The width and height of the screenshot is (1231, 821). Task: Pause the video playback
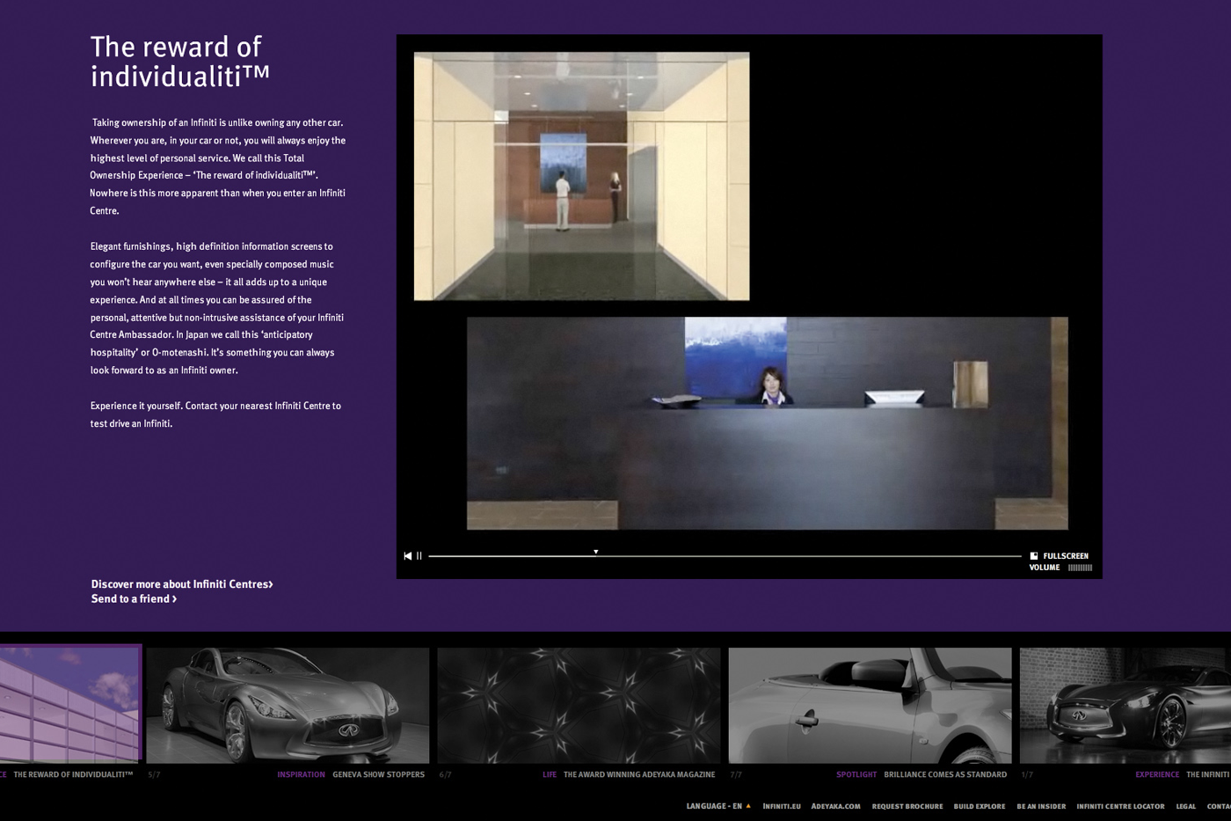(419, 556)
